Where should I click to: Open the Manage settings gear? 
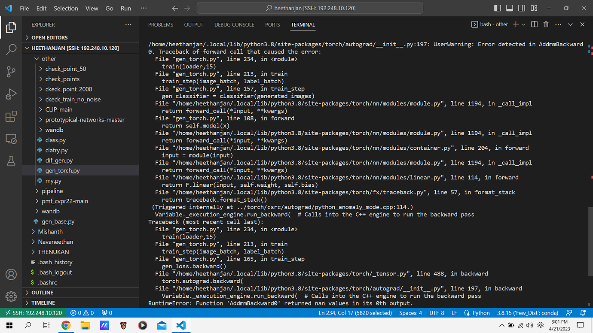[11, 296]
